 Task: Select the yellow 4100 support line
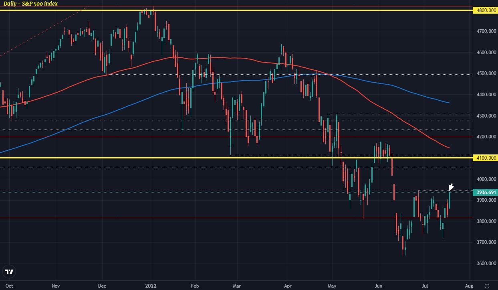pos(240,158)
